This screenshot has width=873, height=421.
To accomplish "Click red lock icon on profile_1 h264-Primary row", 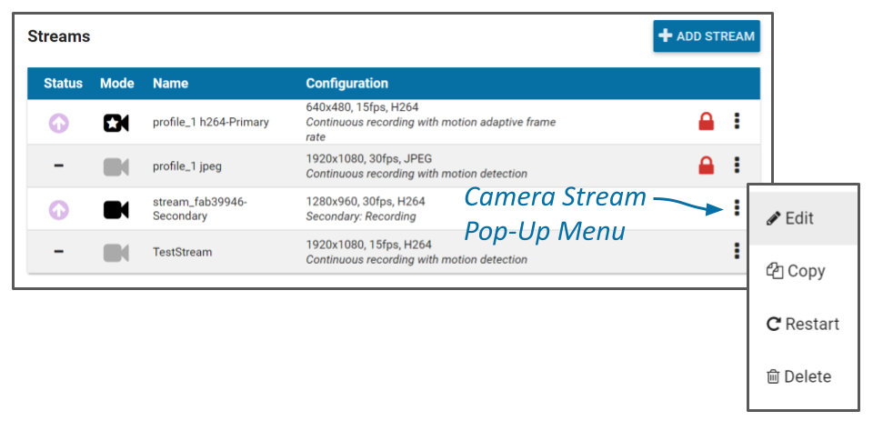I will click(x=706, y=122).
